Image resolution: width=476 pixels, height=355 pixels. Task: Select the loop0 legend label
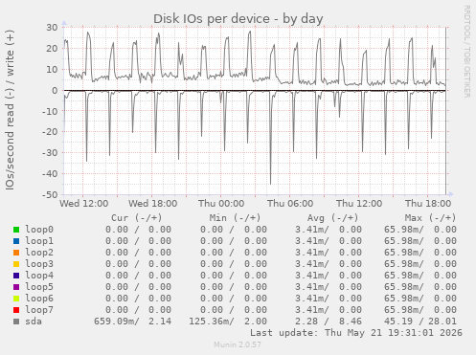tap(39, 230)
